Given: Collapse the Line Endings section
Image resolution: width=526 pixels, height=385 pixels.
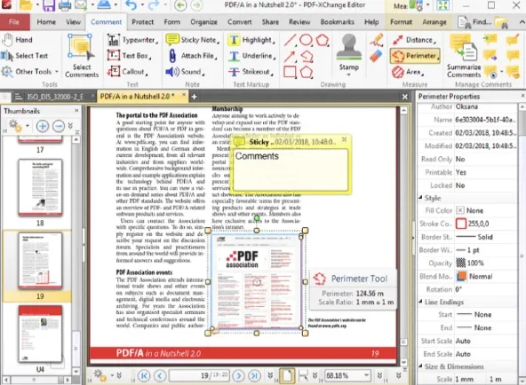Looking at the screenshot, I should pyautogui.click(x=420, y=302).
